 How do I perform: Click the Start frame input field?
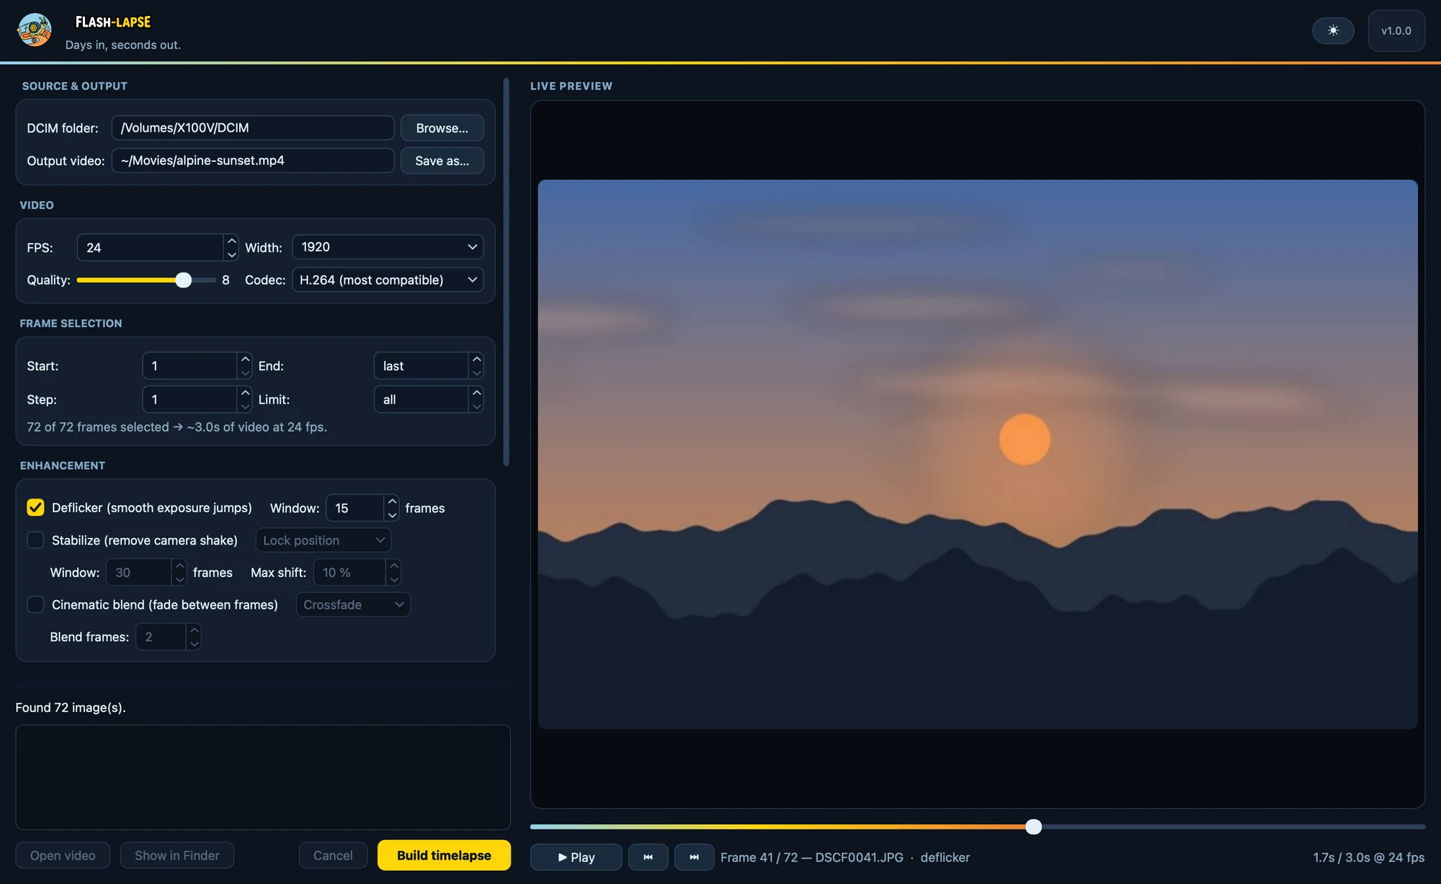[190, 365]
